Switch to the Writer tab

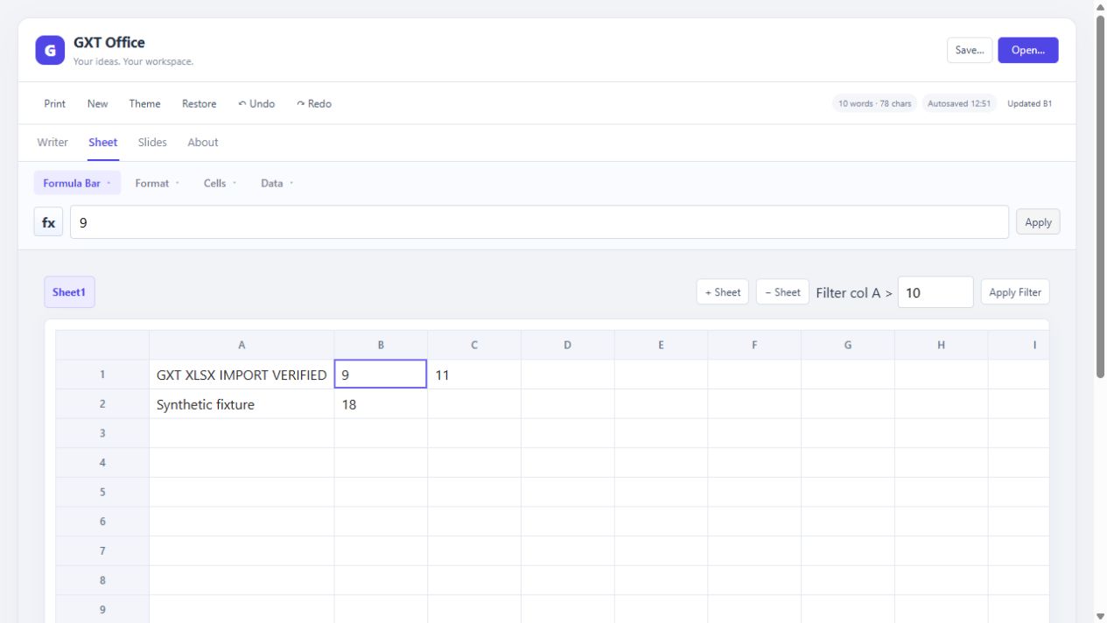coord(53,142)
